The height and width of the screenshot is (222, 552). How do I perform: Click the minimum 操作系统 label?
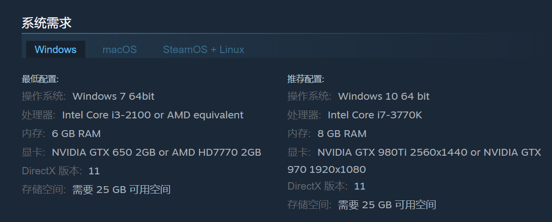(x=44, y=96)
